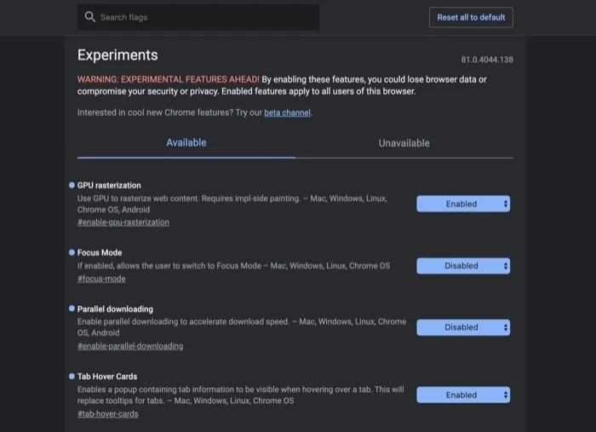
Task: Open Focus Mode Disabled dropdown
Action: 463,266
